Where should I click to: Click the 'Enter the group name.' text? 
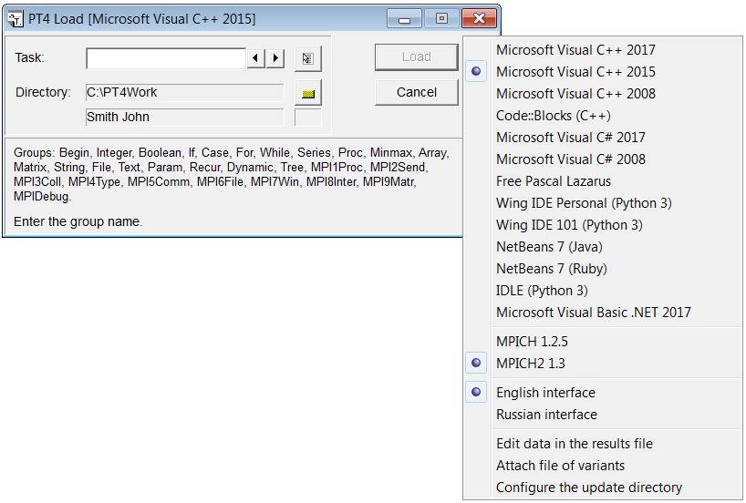click(x=78, y=221)
